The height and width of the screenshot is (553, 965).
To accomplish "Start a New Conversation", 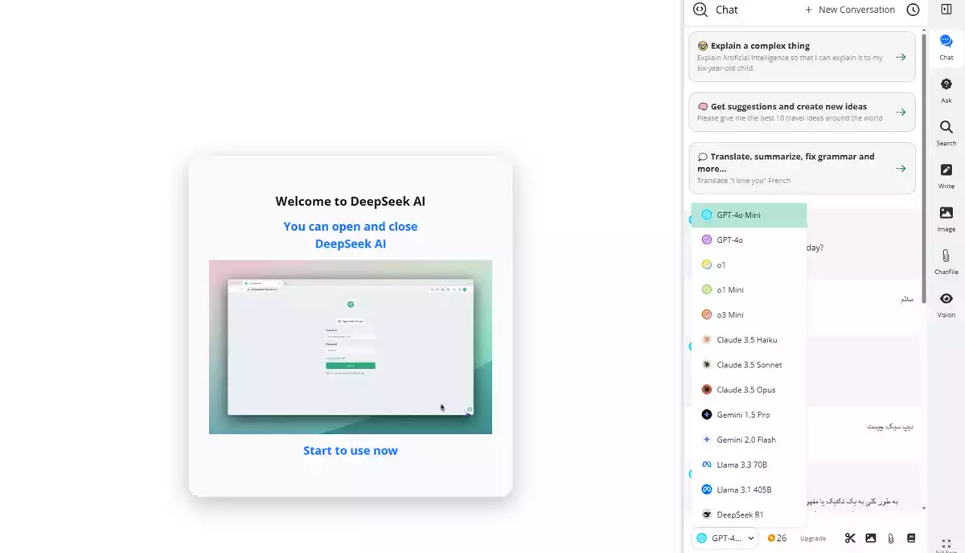I will click(850, 10).
